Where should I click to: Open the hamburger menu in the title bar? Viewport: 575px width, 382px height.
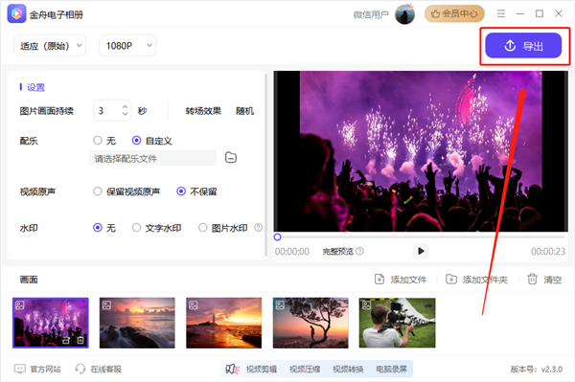(501, 14)
